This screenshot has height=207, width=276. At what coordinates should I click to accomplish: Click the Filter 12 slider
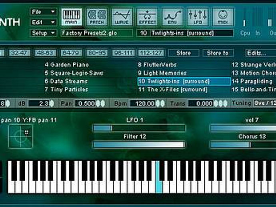pyautogui.click(x=139, y=145)
